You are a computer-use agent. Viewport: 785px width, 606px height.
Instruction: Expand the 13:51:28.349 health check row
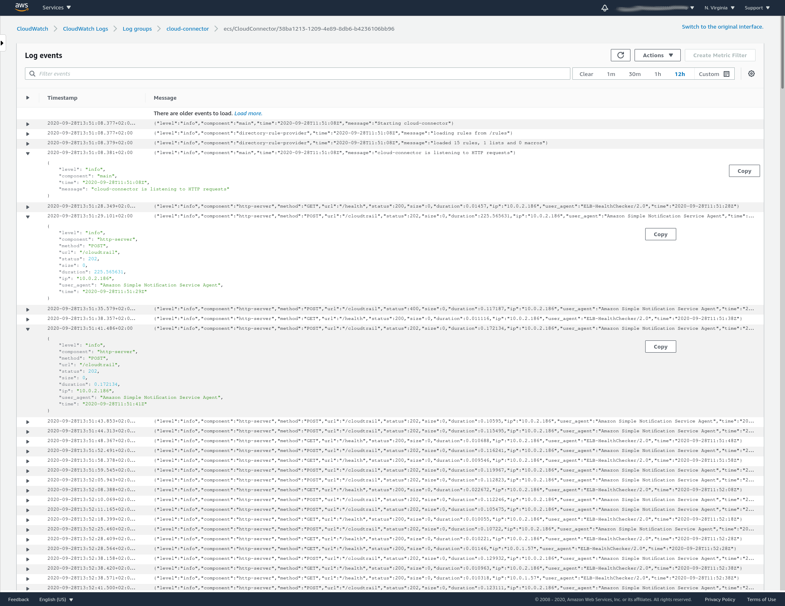click(28, 207)
